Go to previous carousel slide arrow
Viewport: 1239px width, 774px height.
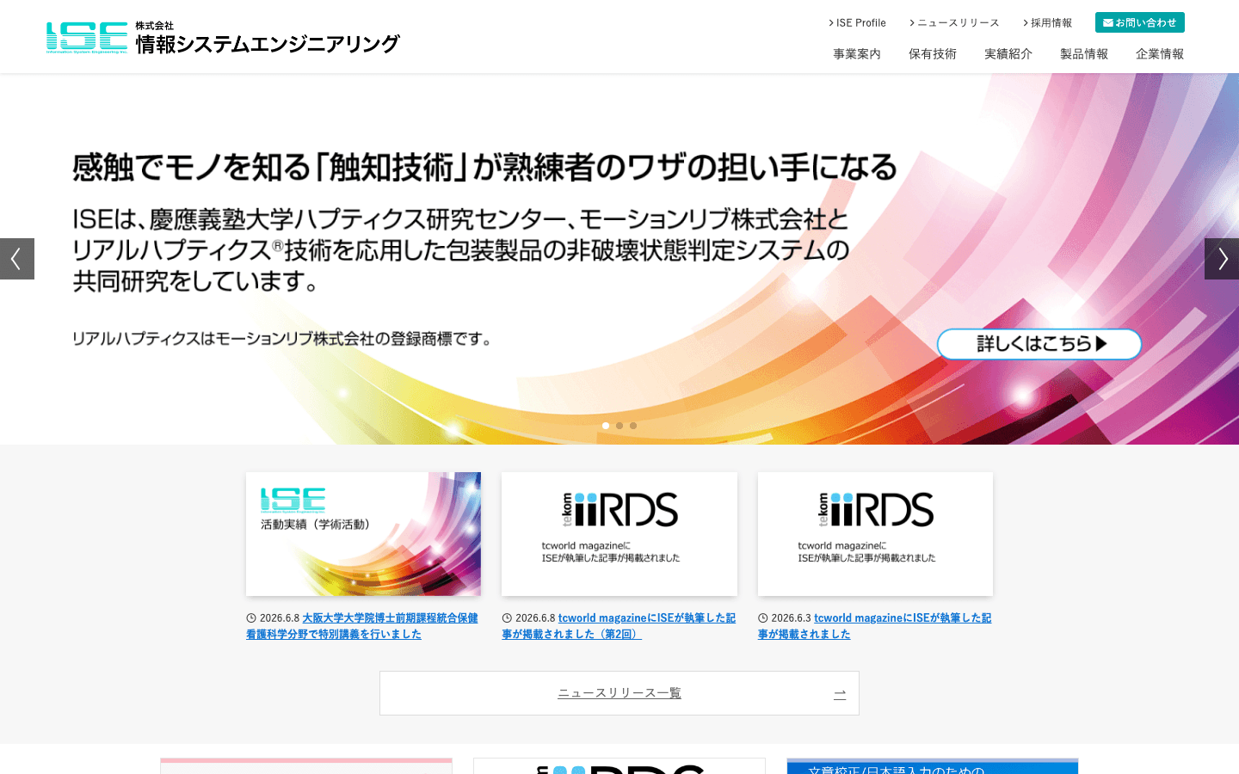click(17, 259)
